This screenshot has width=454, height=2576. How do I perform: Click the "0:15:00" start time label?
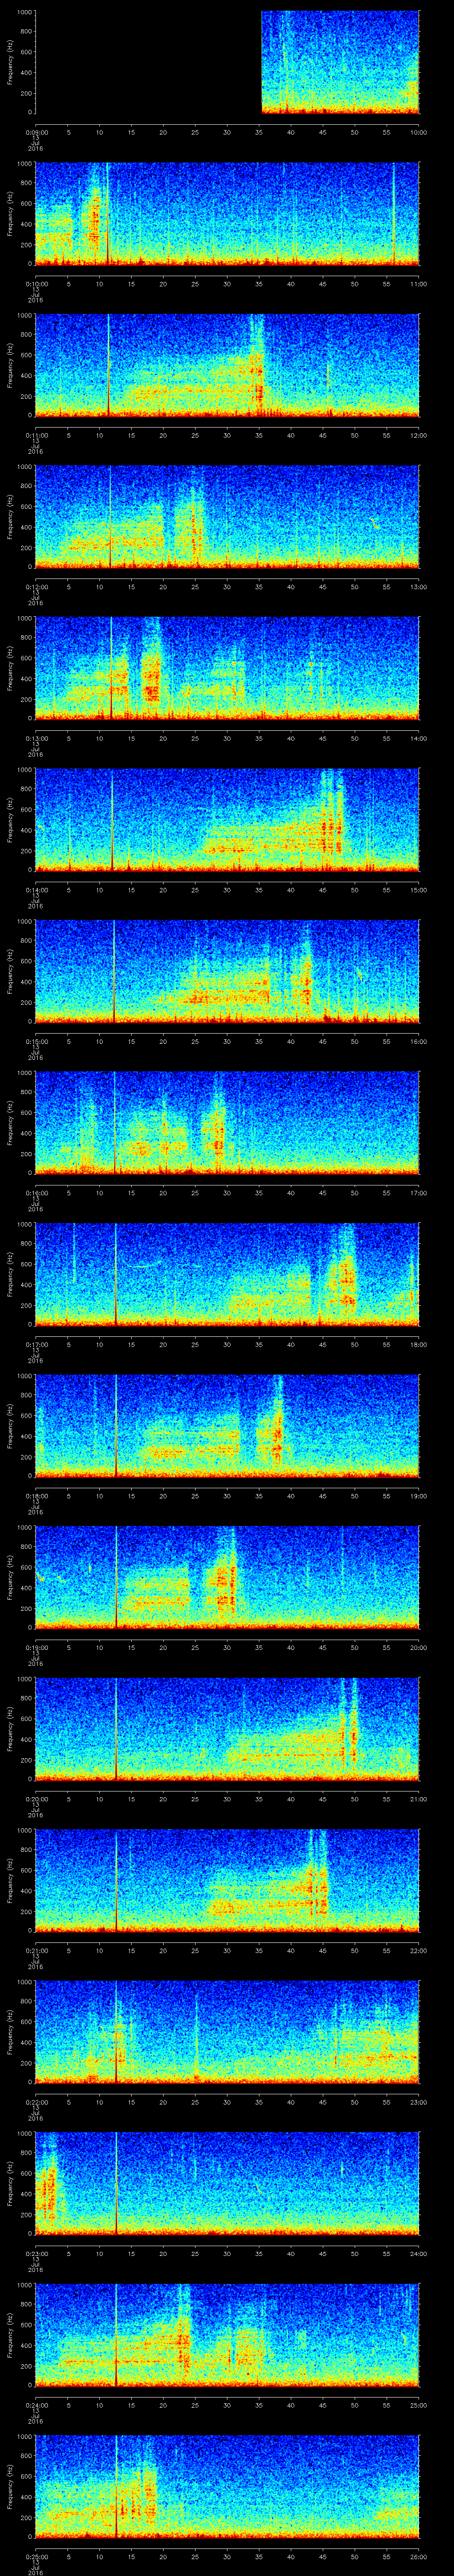36,1041
